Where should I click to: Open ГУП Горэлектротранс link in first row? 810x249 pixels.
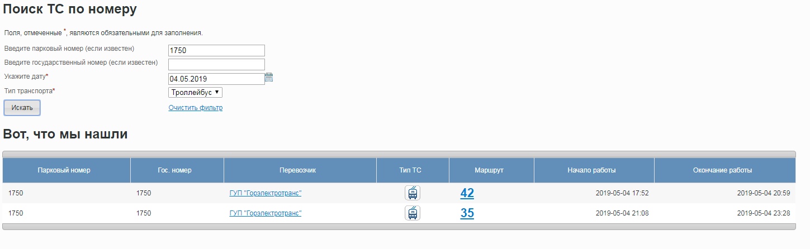(265, 194)
